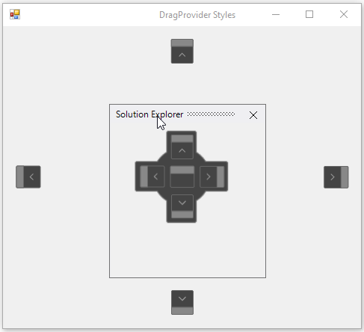Select the outer dock-bottom indicator near window bottom
This screenshot has height=332, width=364.
182,302
